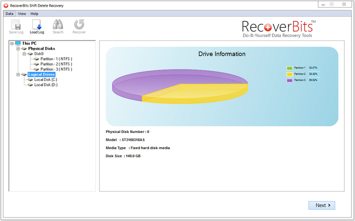Open the Data menu
Viewport: 355px width, 221px height.
10,14
